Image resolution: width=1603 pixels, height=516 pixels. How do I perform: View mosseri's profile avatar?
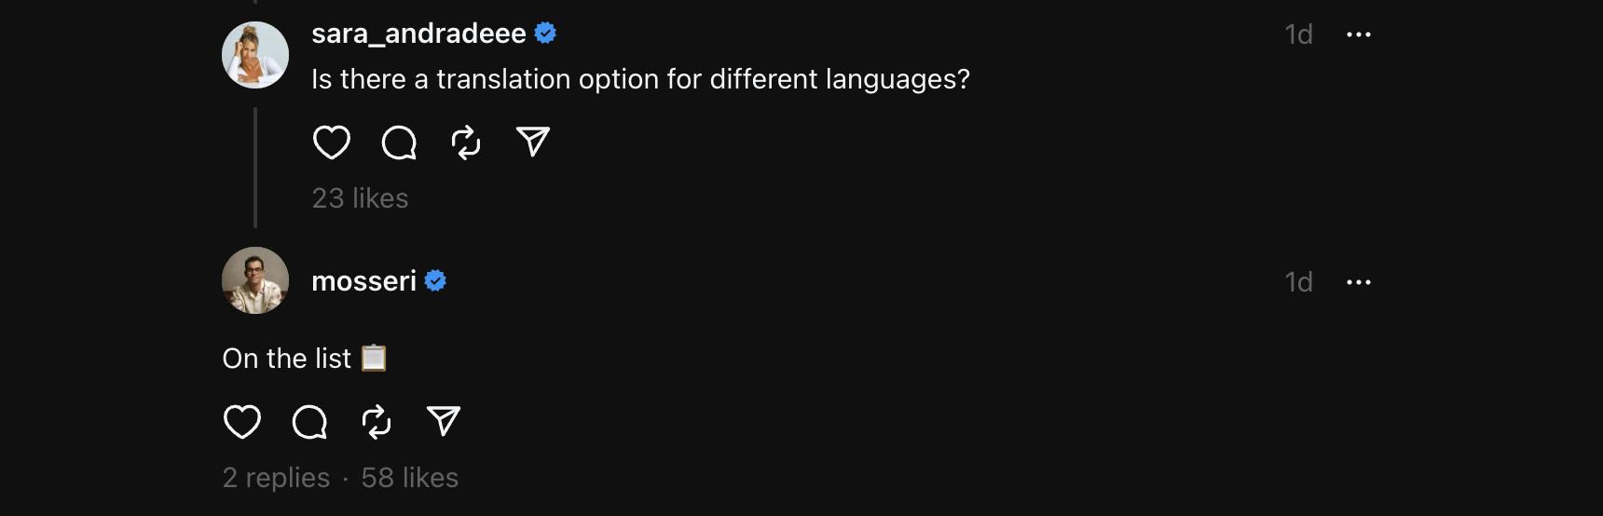(255, 280)
